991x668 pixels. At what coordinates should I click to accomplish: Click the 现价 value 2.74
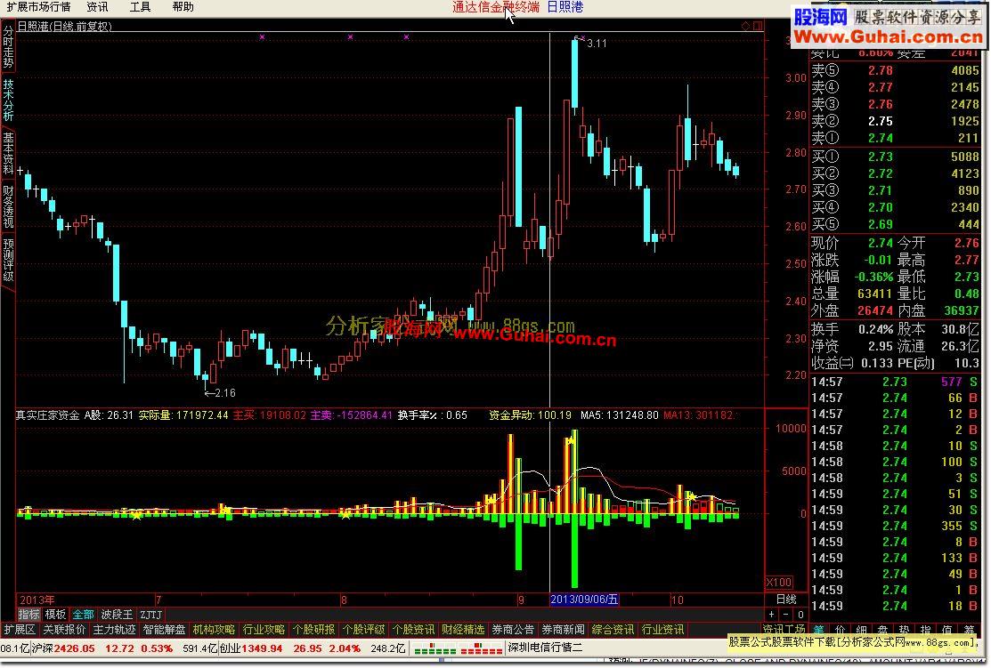(881, 243)
